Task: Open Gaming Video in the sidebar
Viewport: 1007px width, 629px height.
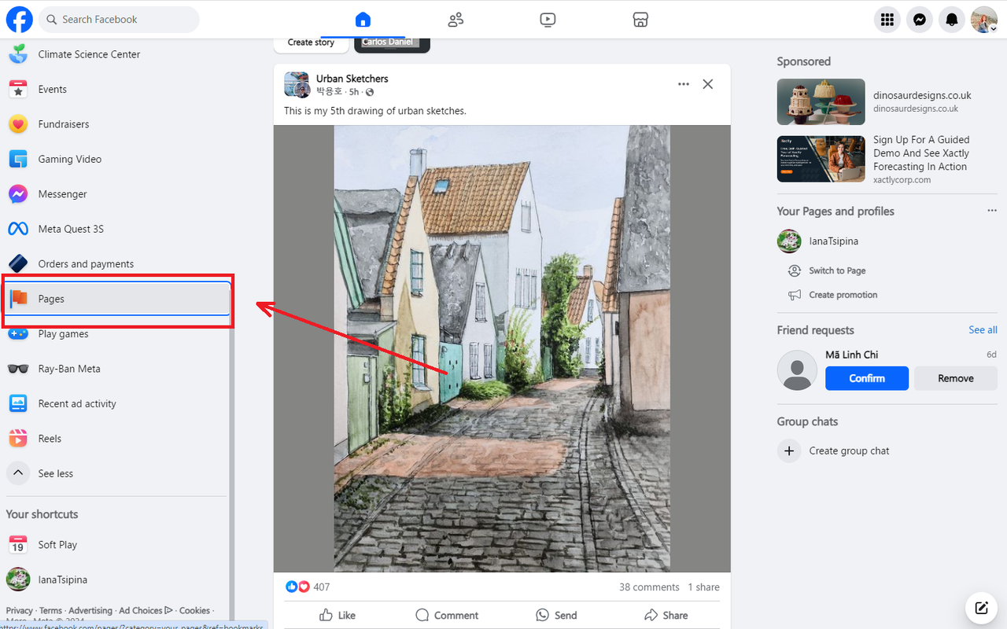Action: point(116,159)
